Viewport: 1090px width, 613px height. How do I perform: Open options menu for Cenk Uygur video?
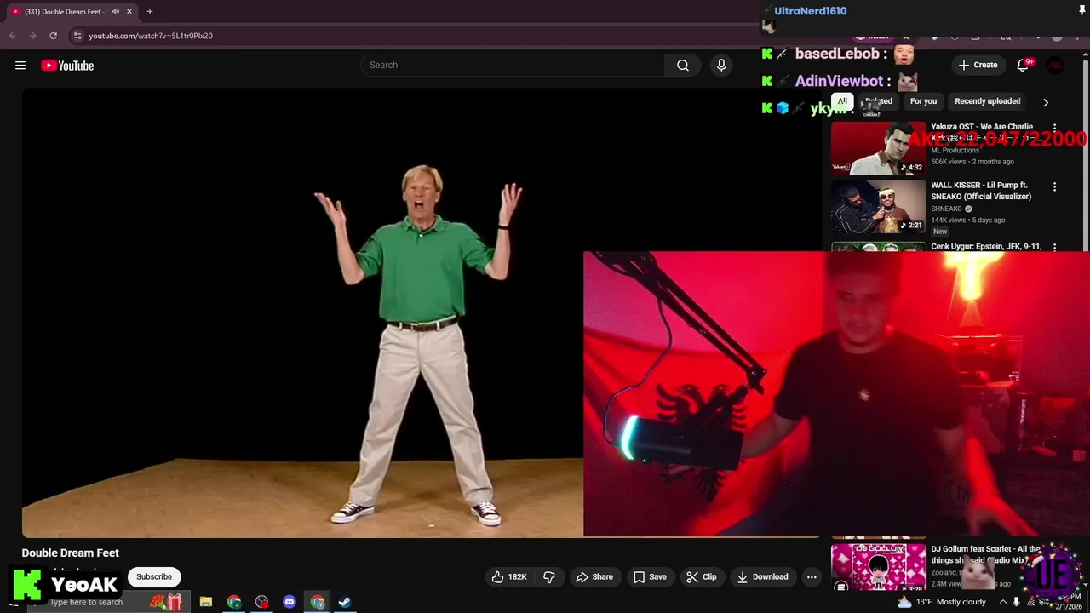click(1054, 247)
